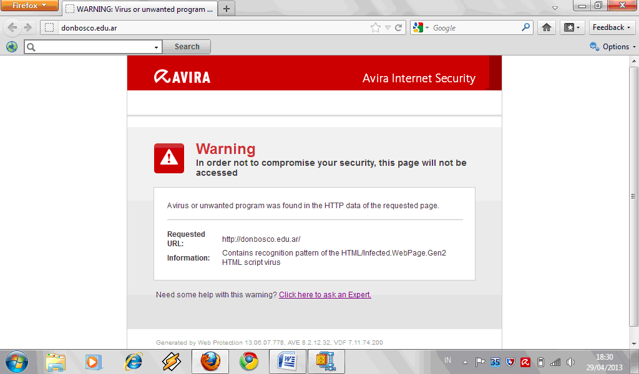Open the orange Firefox application menu

[x=29, y=5]
